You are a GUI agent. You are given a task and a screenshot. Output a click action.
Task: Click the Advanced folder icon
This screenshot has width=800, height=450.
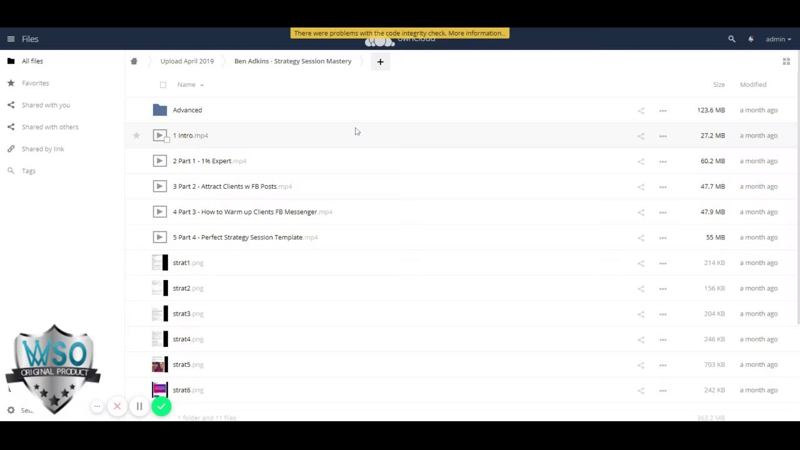click(x=159, y=110)
